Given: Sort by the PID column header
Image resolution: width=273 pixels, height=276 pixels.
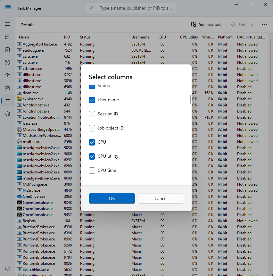Looking at the screenshot, I should coord(70,37).
